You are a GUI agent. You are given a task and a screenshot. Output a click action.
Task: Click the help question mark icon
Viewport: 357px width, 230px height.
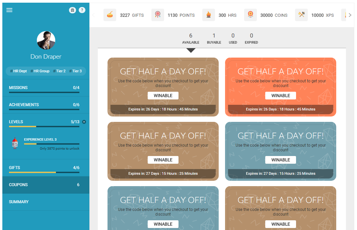(82, 10)
